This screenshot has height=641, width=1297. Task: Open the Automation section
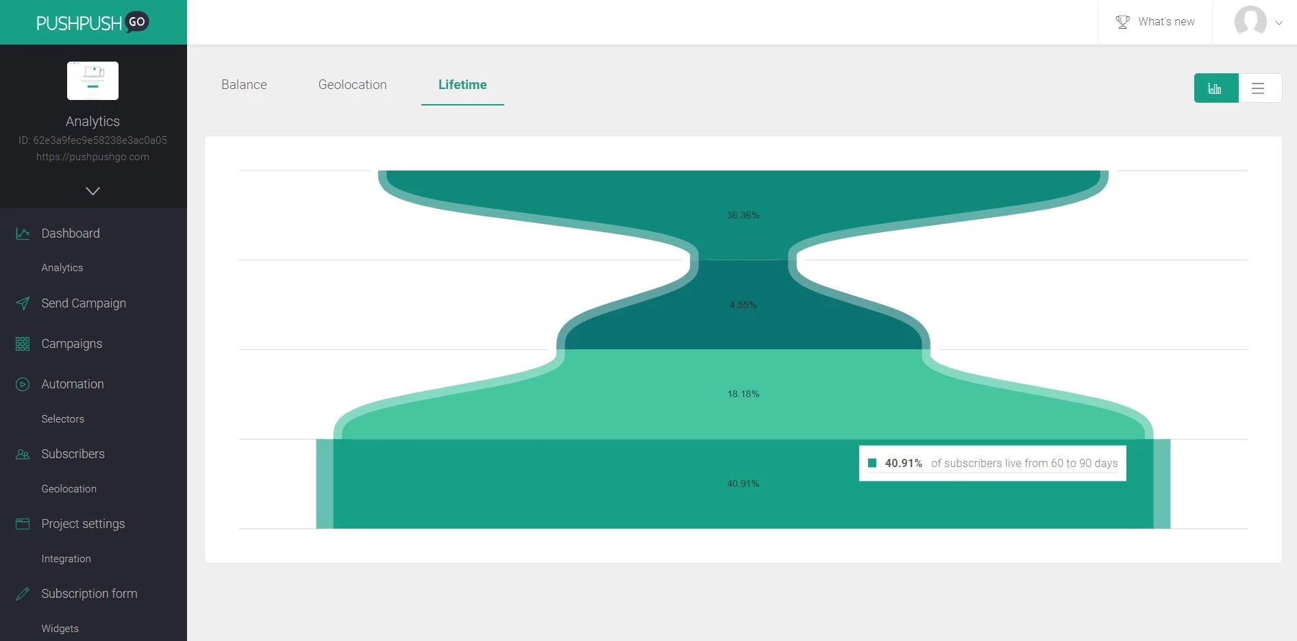coord(73,384)
